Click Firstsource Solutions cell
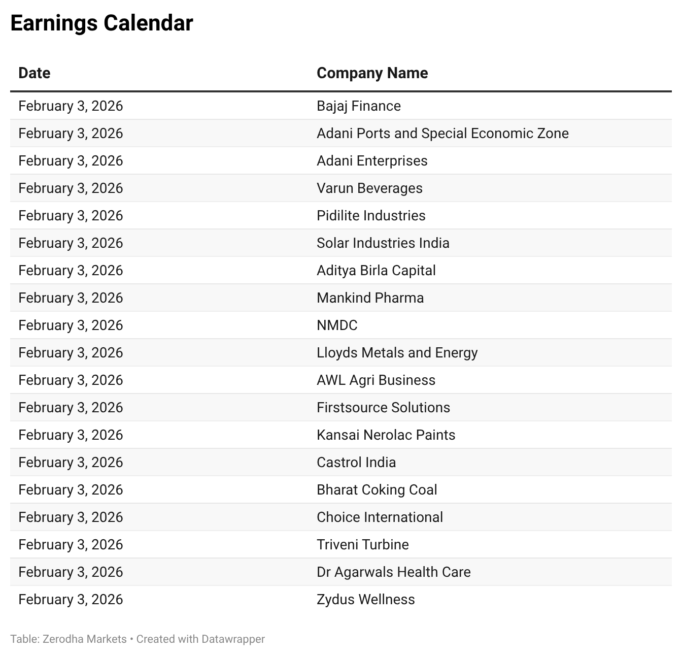This screenshot has height=656, width=682. pos(383,407)
